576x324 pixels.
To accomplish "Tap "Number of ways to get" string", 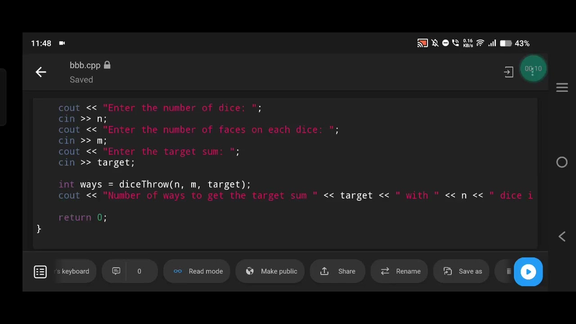I will click(210, 195).
